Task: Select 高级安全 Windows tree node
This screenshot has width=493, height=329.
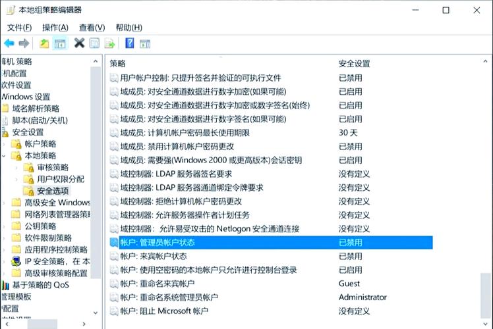Action: (57, 203)
